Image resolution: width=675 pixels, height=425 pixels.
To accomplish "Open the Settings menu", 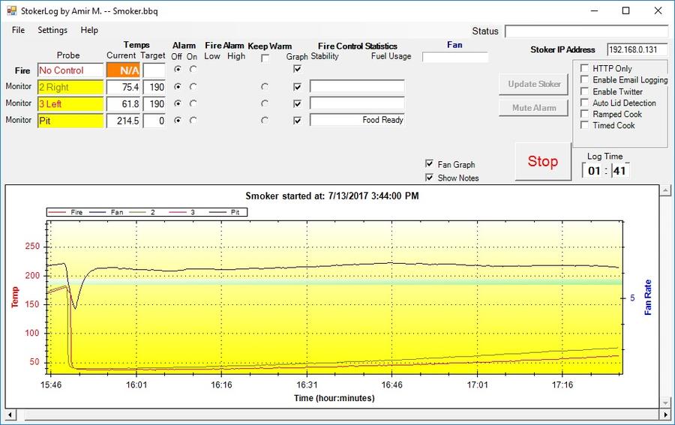I will point(52,30).
